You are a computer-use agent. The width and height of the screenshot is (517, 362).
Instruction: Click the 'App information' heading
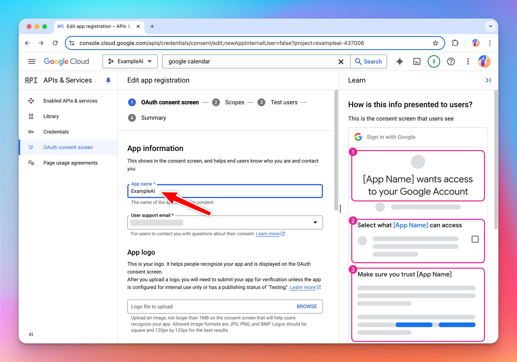(155, 148)
